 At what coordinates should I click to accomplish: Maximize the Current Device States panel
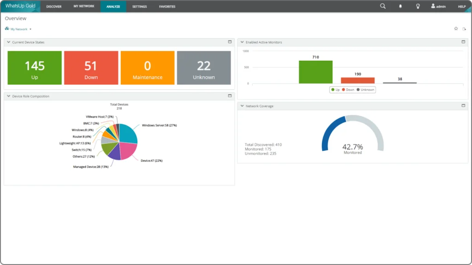(230, 42)
